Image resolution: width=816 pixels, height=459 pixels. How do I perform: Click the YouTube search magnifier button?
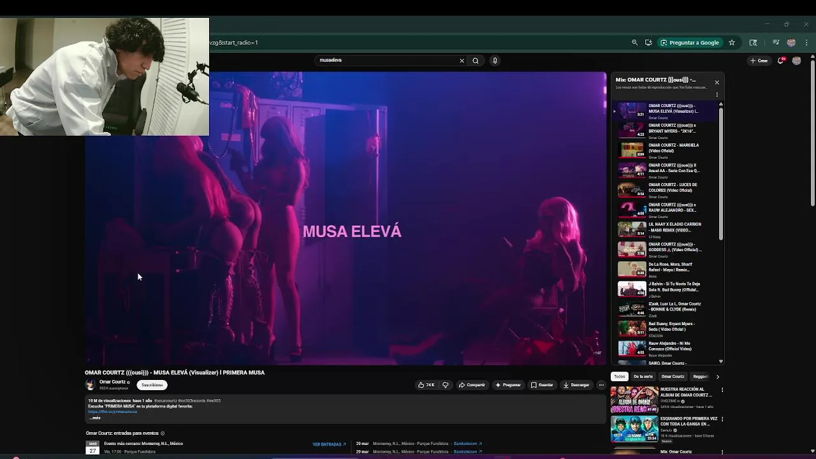coord(476,61)
